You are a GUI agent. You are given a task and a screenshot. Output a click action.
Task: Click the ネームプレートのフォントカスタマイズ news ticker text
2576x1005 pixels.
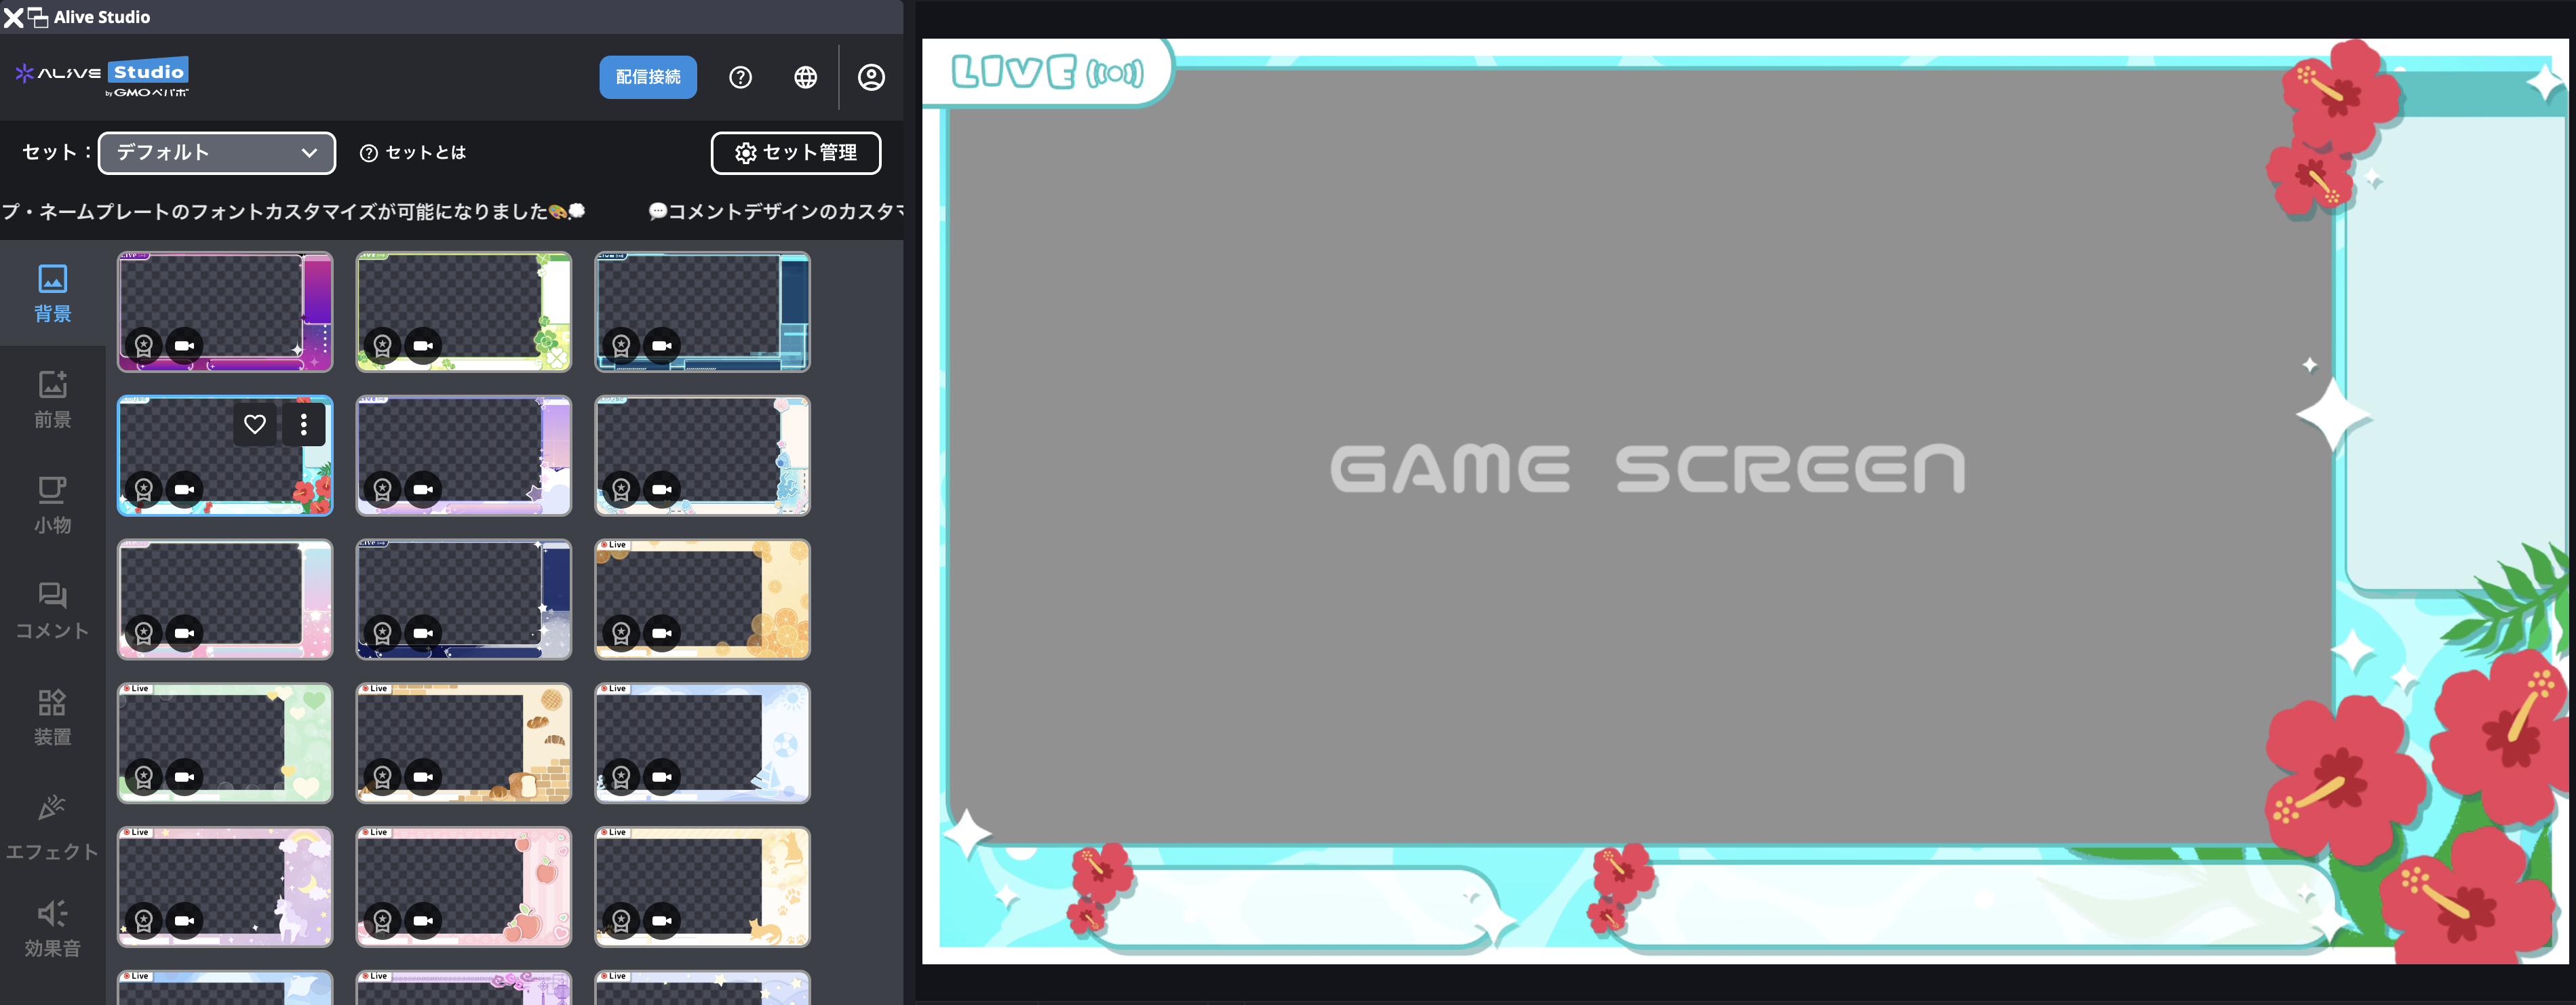coord(292,211)
